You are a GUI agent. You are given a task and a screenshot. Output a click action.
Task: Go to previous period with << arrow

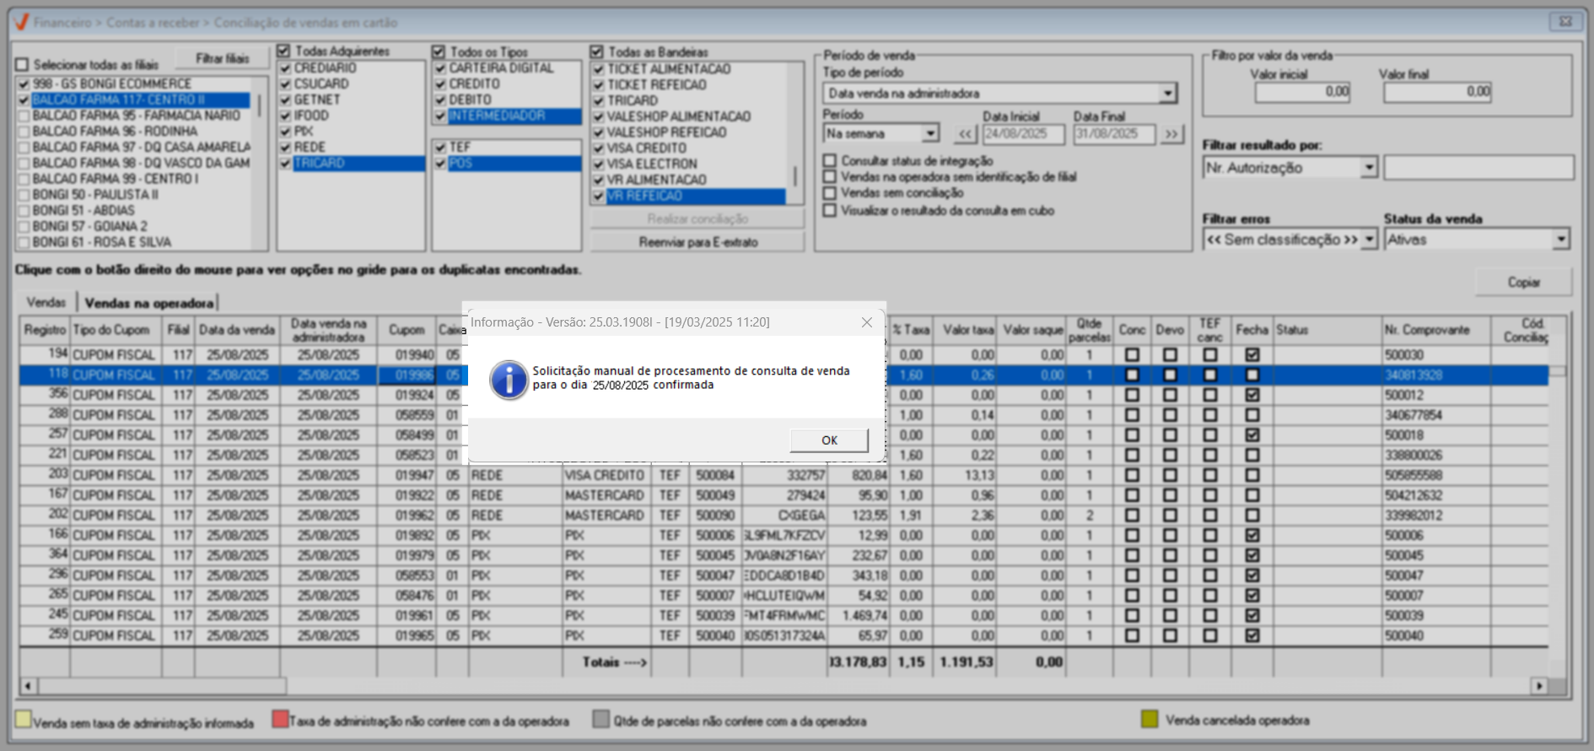coord(965,134)
